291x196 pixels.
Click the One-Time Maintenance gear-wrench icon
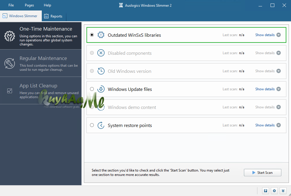point(10,36)
